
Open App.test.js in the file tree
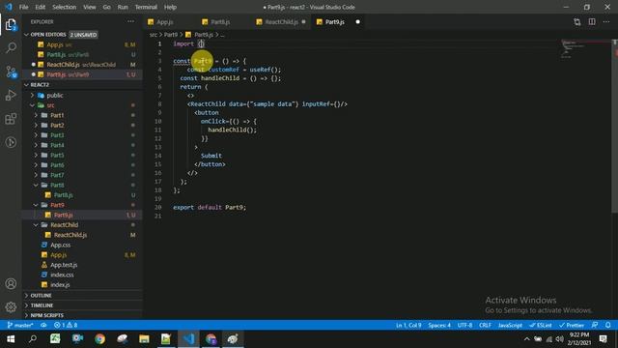click(x=64, y=265)
